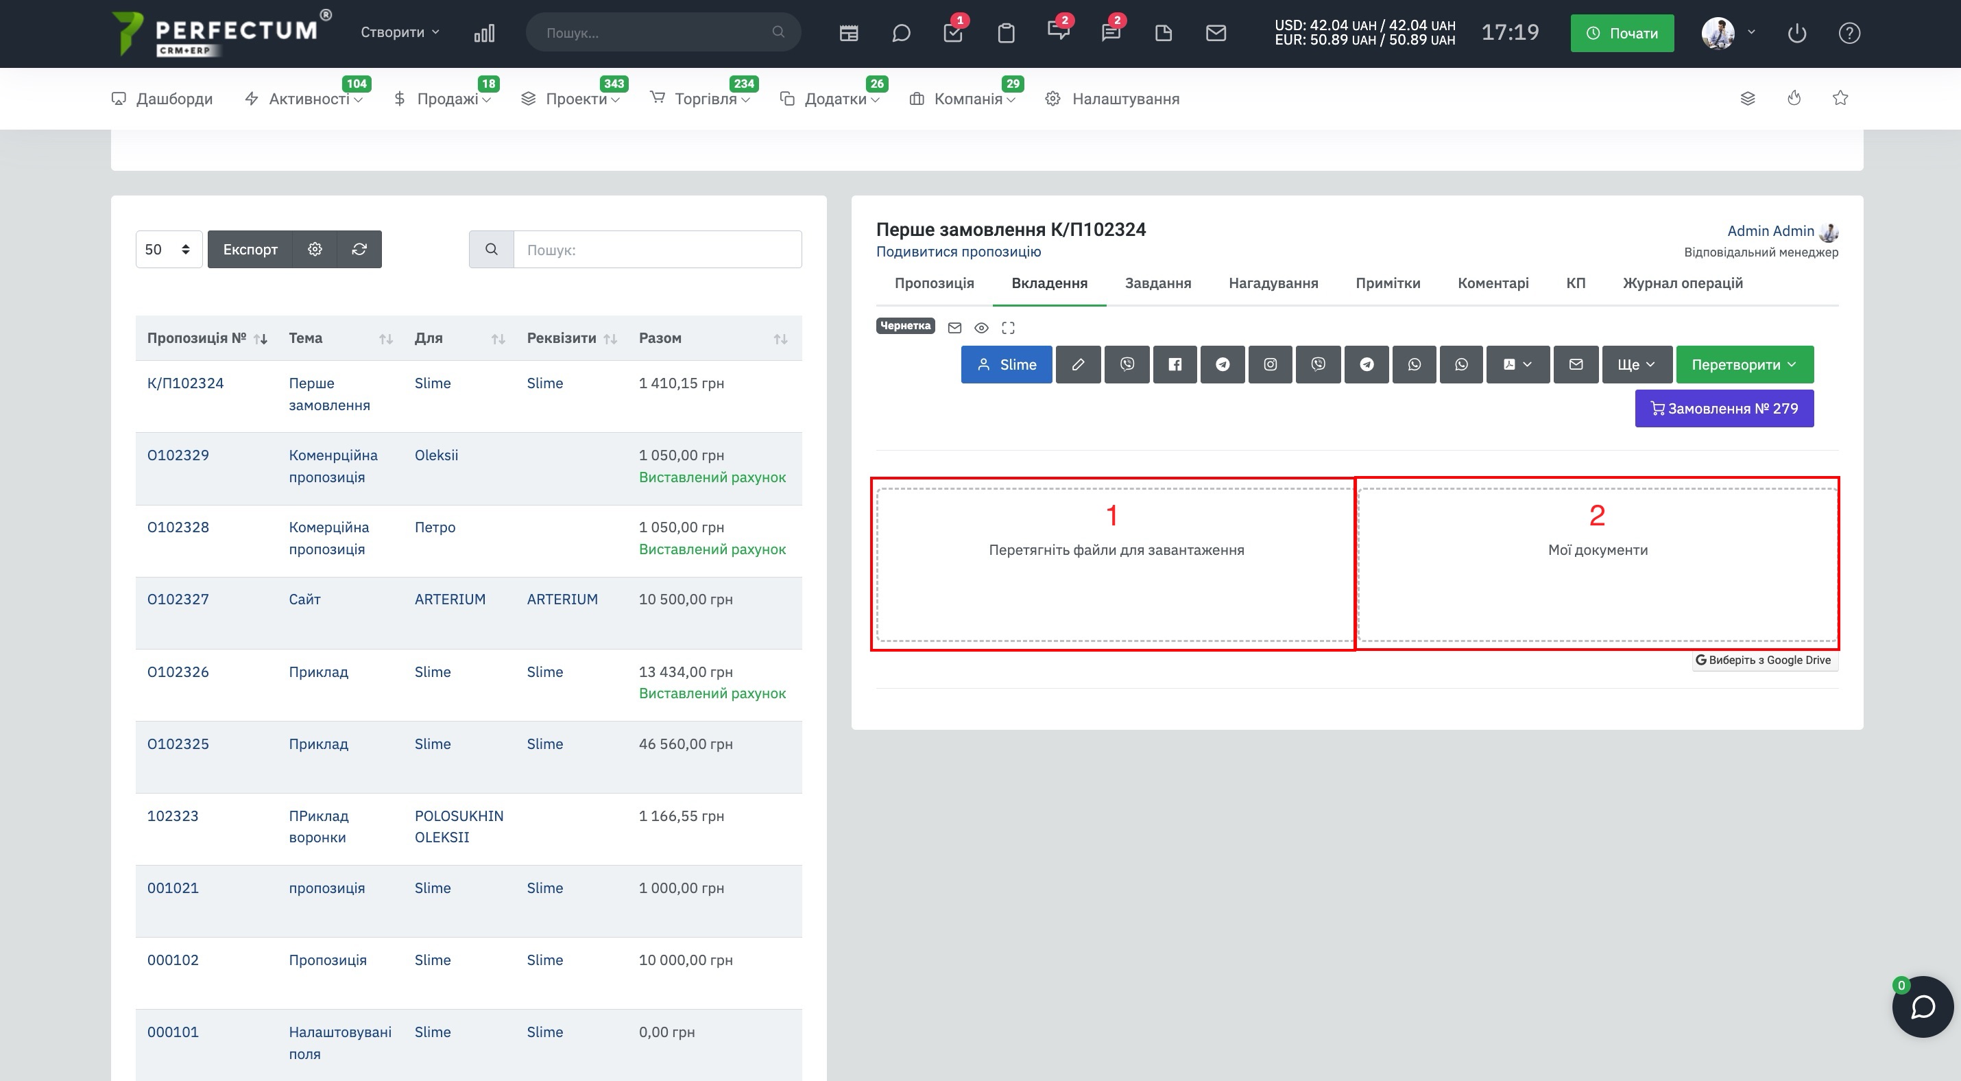Click the table Пошук input field
Screen dimensions: 1961x1081
(x=657, y=250)
